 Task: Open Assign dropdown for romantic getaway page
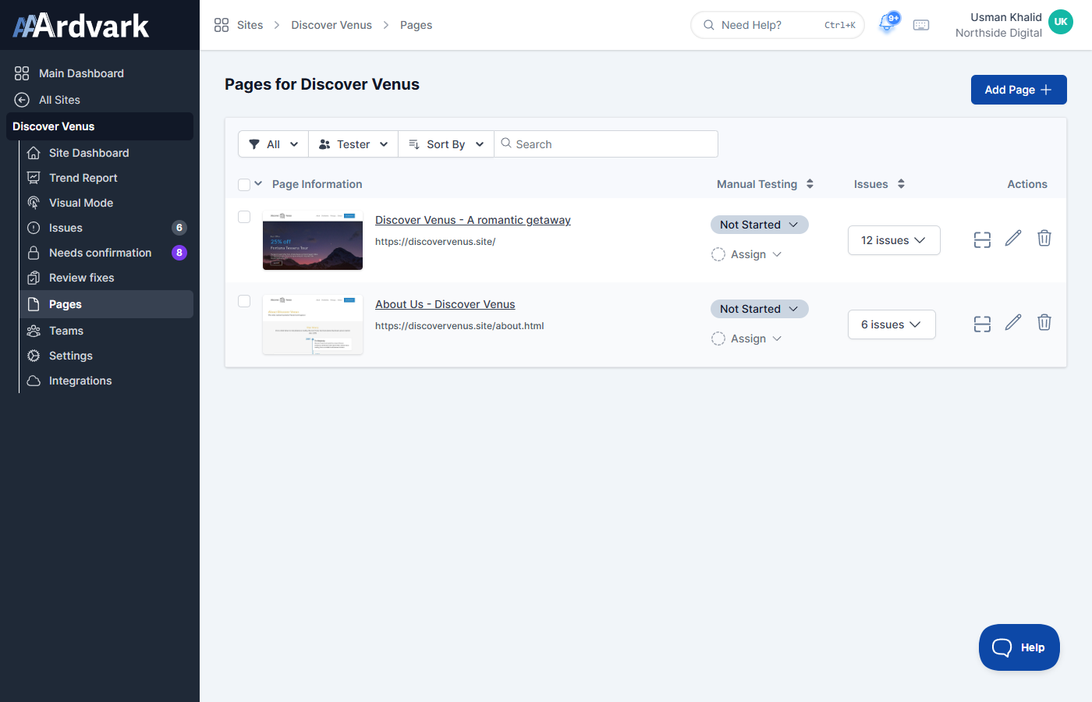point(746,254)
